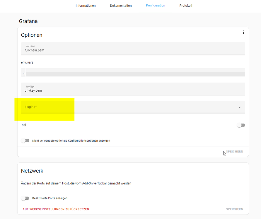This screenshot has height=219, width=261.
Task: Click the Grafana heading text
Action: pyautogui.click(x=28, y=21)
